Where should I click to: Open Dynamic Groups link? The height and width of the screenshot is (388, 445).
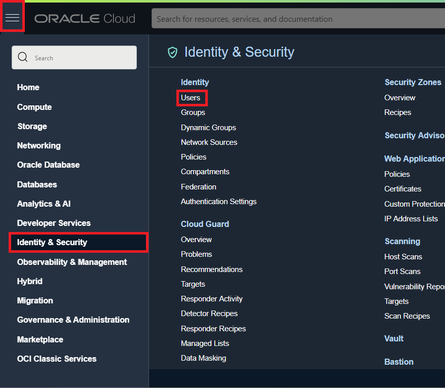[x=208, y=128]
